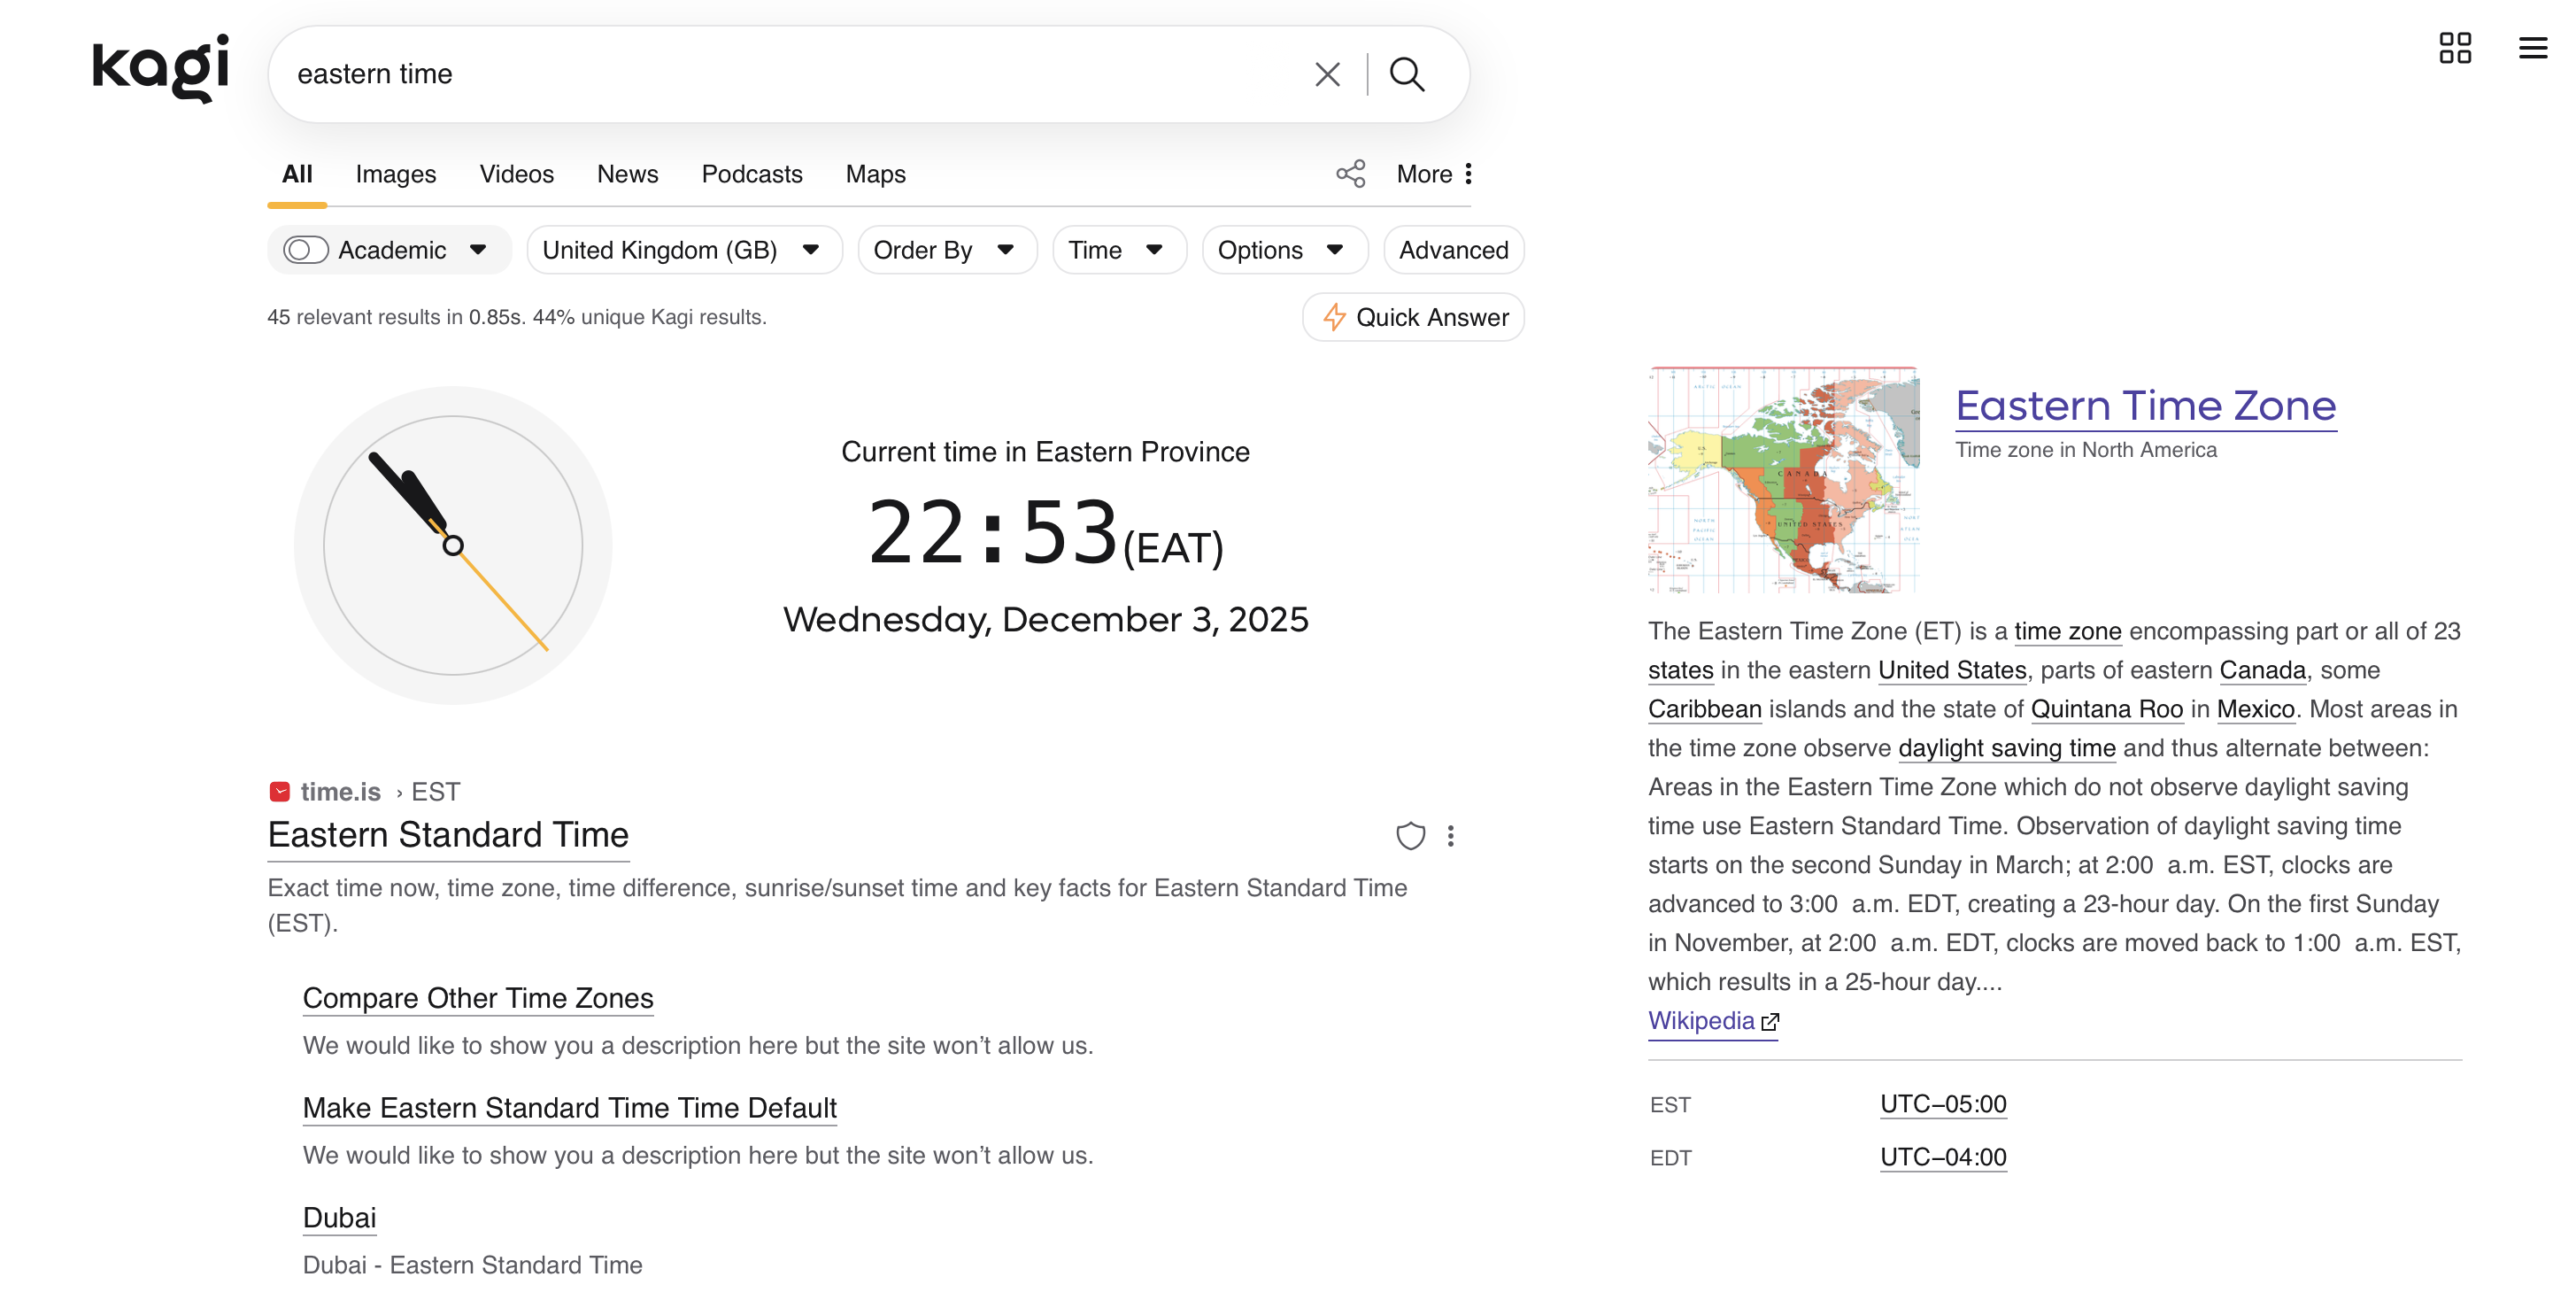The height and width of the screenshot is (1300, 2576).
Task: Click the share results icon
Action: 1350,174
